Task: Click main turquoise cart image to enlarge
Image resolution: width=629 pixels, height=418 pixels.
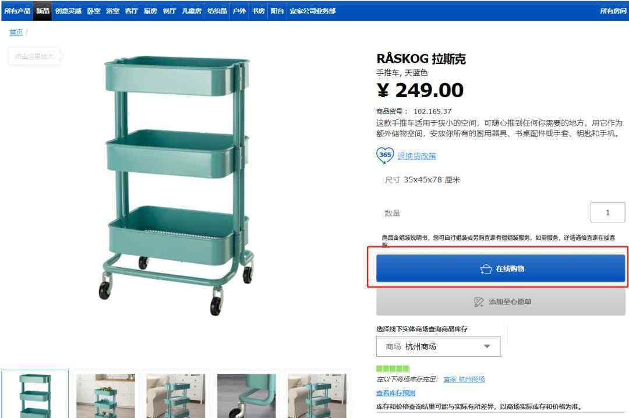Action: point(176,185)
